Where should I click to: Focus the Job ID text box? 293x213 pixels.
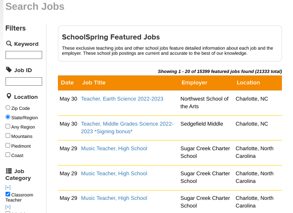coord(24,81)
